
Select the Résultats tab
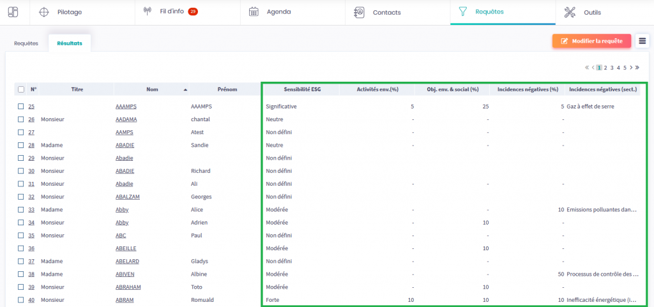pyautogui.click(x=69, y=43)
